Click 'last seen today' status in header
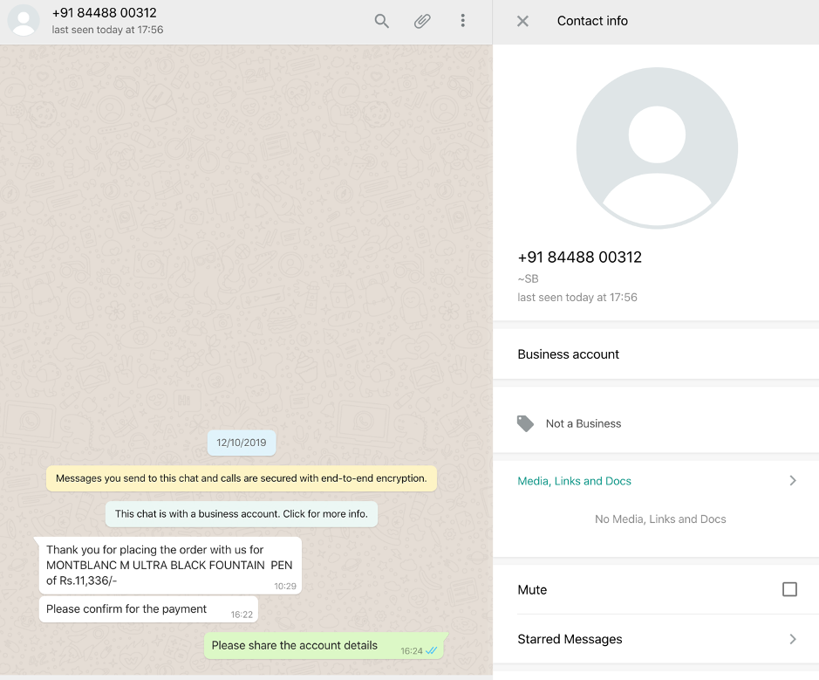This screenshot has height=680, width=819. (x=107, y=30)
